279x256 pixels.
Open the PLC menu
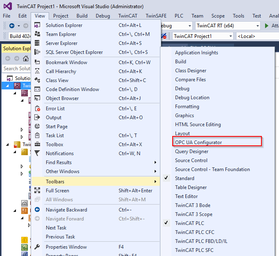(179, 16)
